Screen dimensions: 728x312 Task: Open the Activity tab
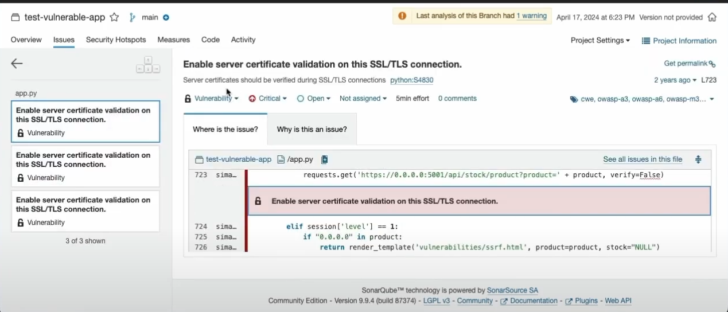[x=243, y=40]
